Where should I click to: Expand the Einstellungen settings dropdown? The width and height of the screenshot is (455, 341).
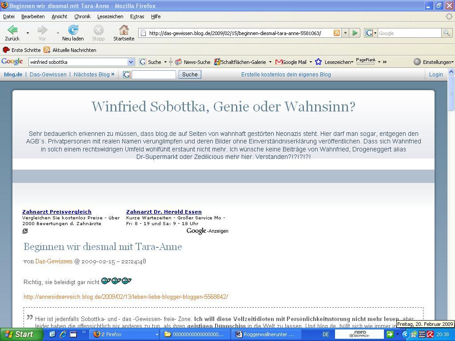coord(434,62)
